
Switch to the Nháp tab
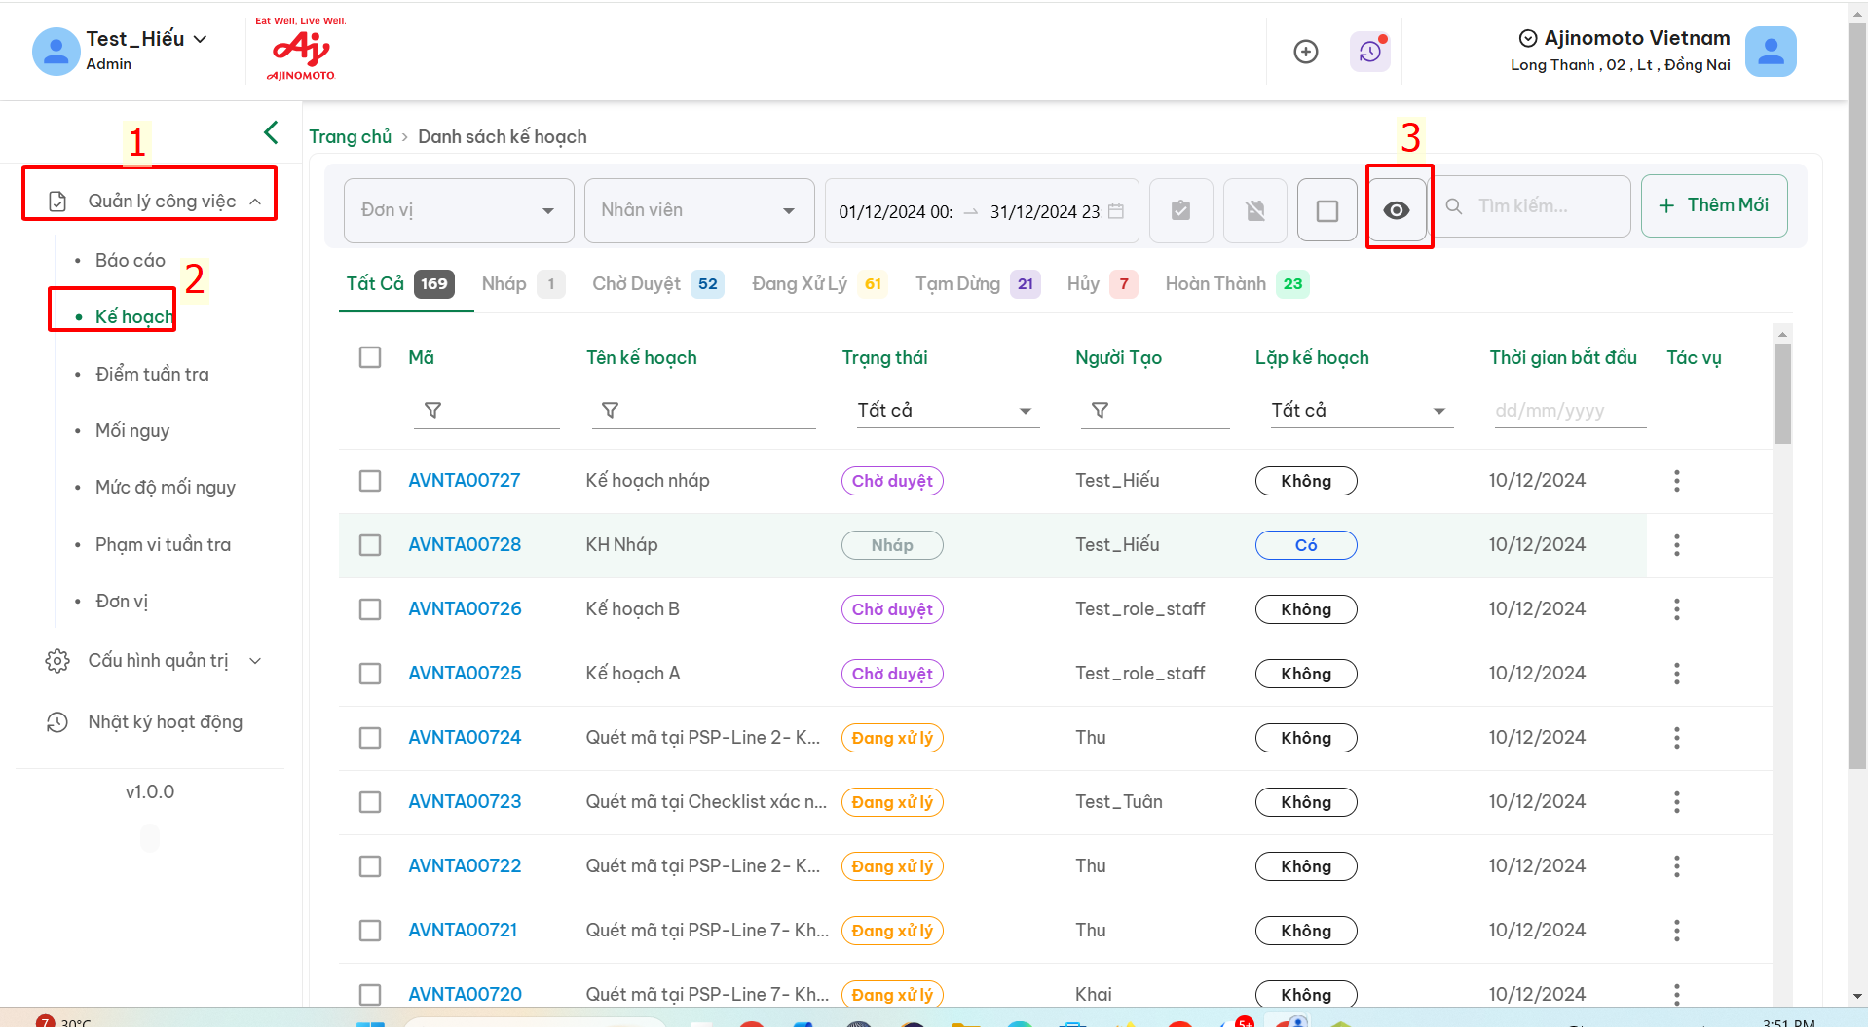tap(523, 284)
